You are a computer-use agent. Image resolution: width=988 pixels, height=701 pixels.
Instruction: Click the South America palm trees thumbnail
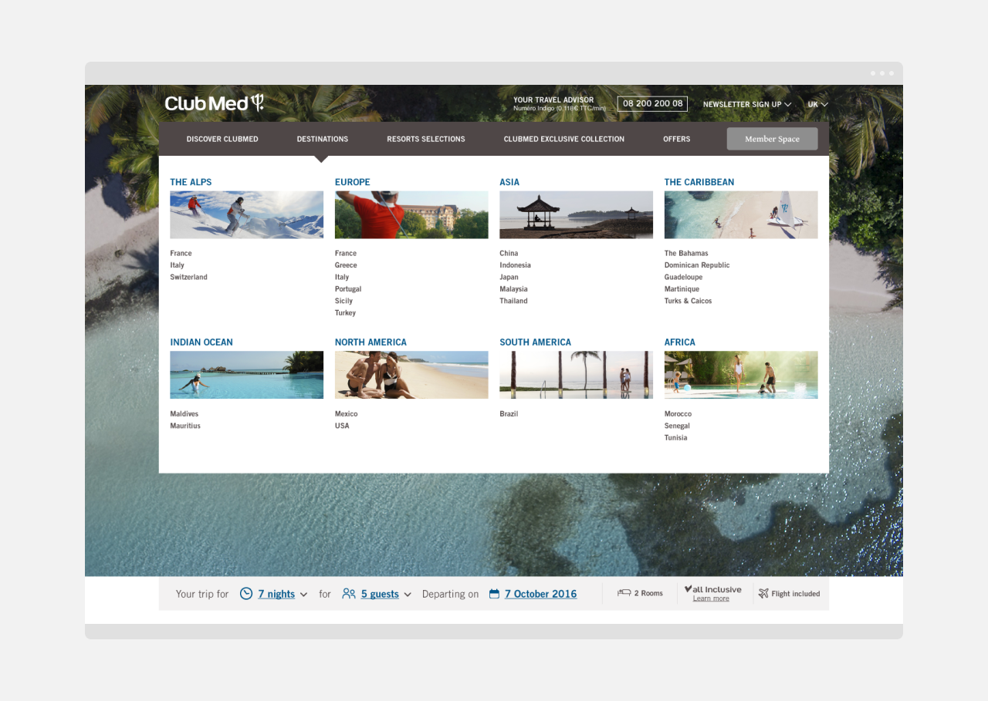(576, 375)
